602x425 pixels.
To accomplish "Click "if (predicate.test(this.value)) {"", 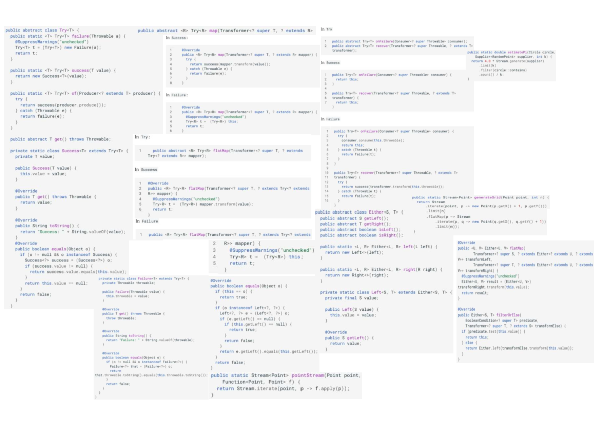I will 493,331.
